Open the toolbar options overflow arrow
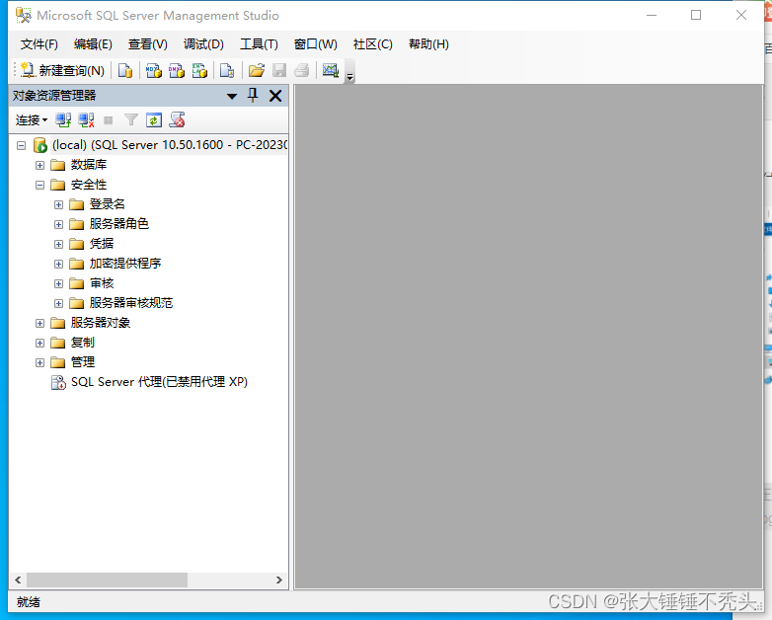Viewport: 772px width, 620px height. [x=350, y=76]
